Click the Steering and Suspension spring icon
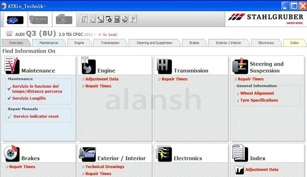The image size is (307, 177). tap(240, 66)
